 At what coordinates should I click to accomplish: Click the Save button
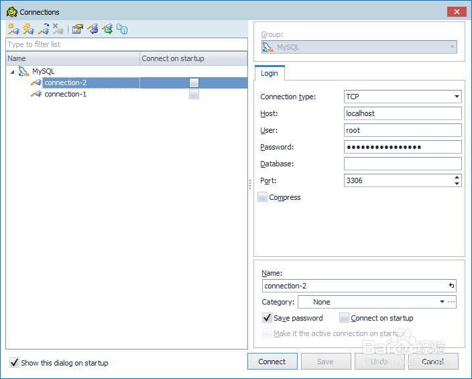[x=326, y=362]
